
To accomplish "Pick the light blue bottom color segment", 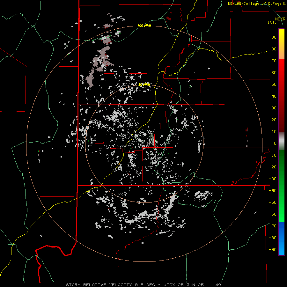I will pyautogui.click(x=282, y=249).
